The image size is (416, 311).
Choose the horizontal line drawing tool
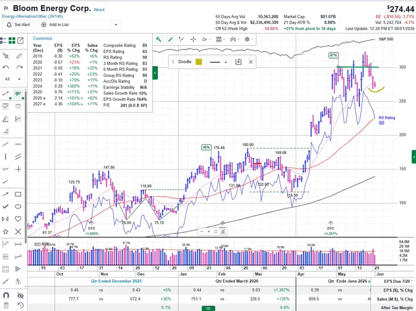click(x=18, y=144)
